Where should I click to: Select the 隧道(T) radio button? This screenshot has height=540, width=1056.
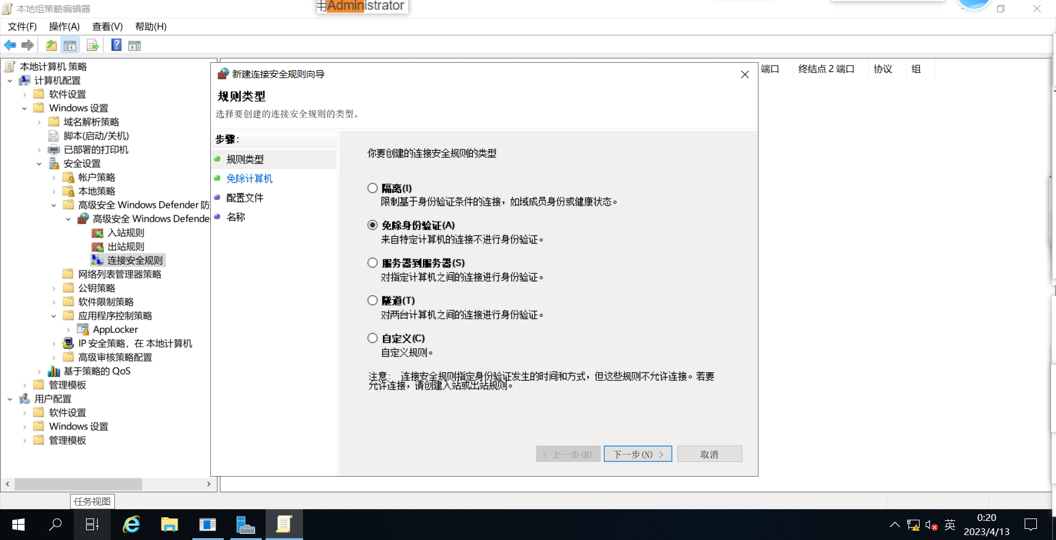click(372, 300)
